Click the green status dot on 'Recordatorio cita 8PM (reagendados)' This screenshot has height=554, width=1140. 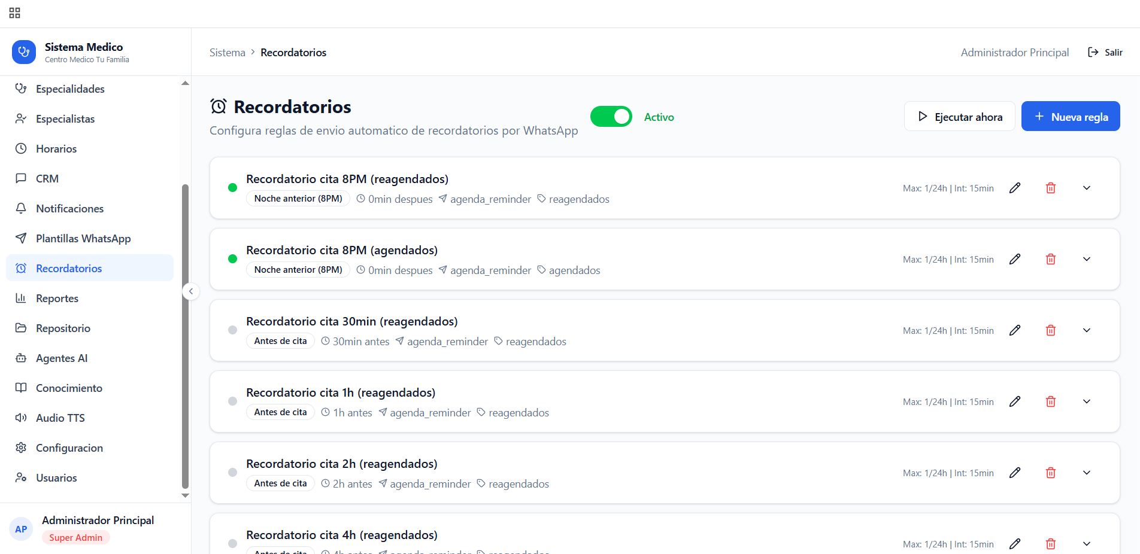pos(233,187)
